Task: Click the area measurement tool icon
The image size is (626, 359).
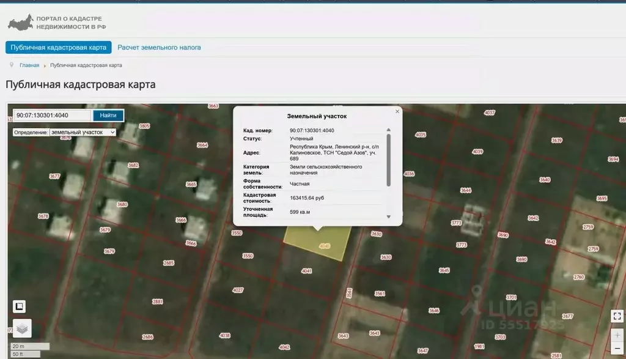Action: point(20,306)
